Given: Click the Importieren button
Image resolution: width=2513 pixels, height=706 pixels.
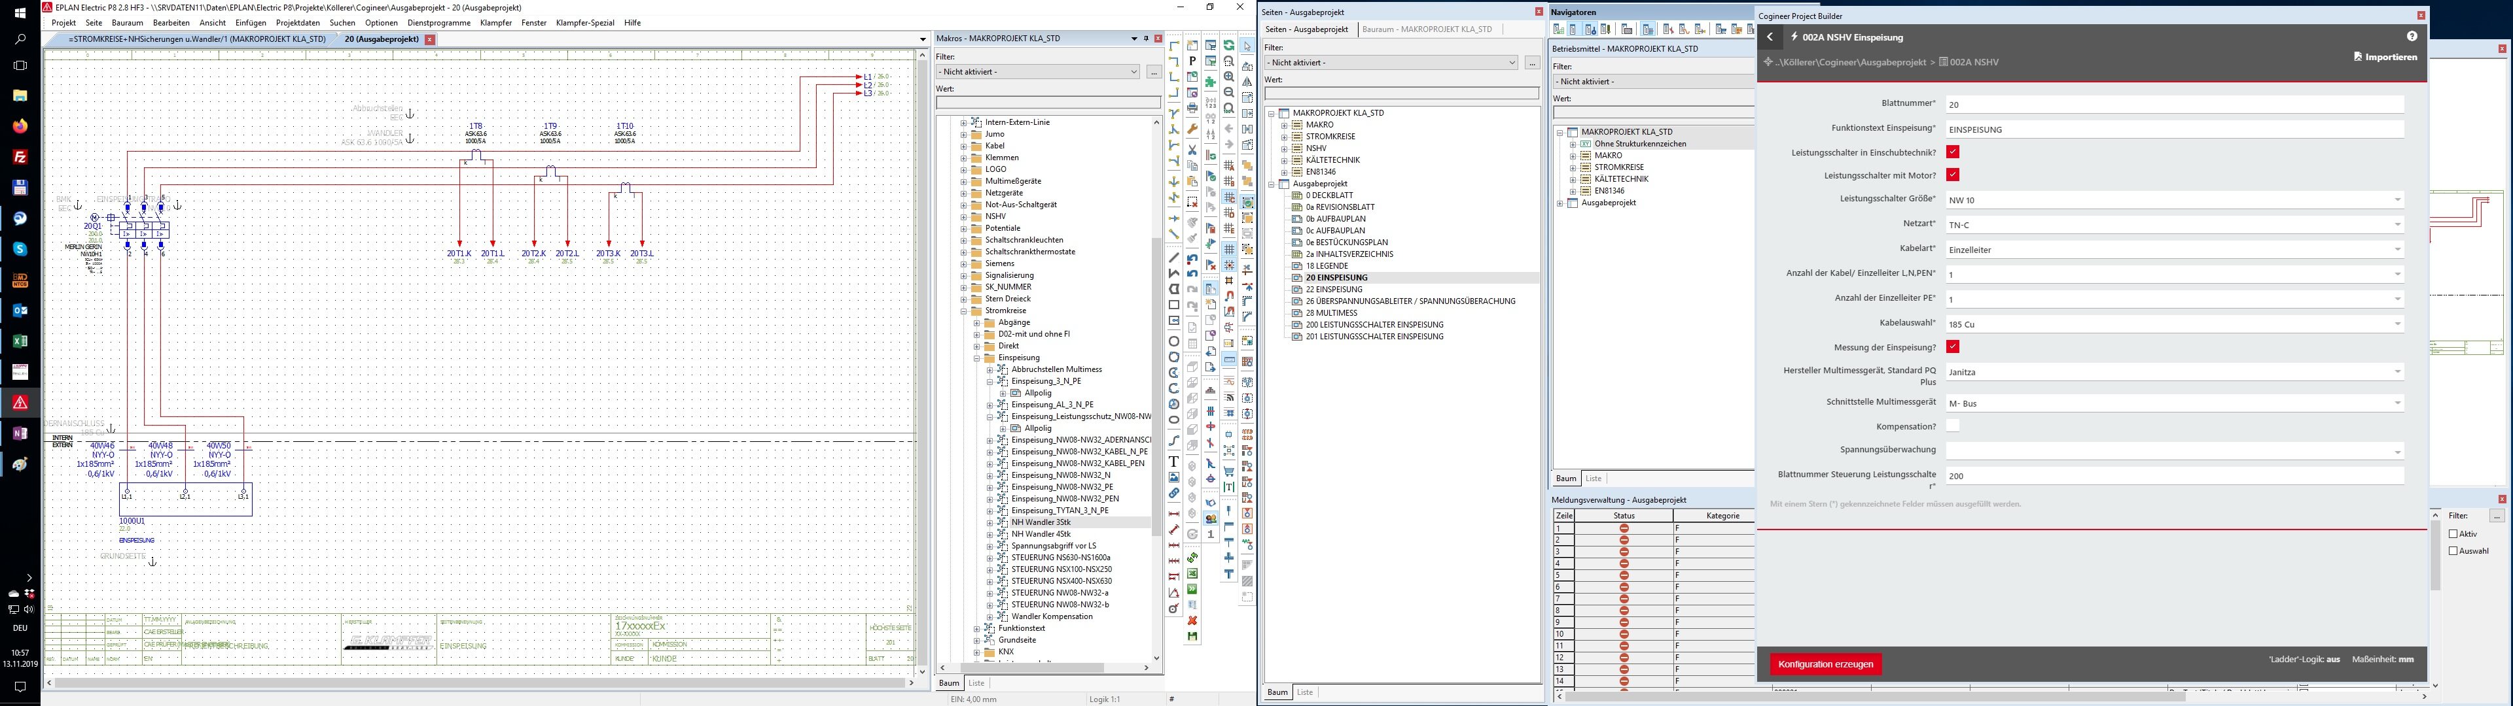Looking at the screenshot, I should (2385, 57).
